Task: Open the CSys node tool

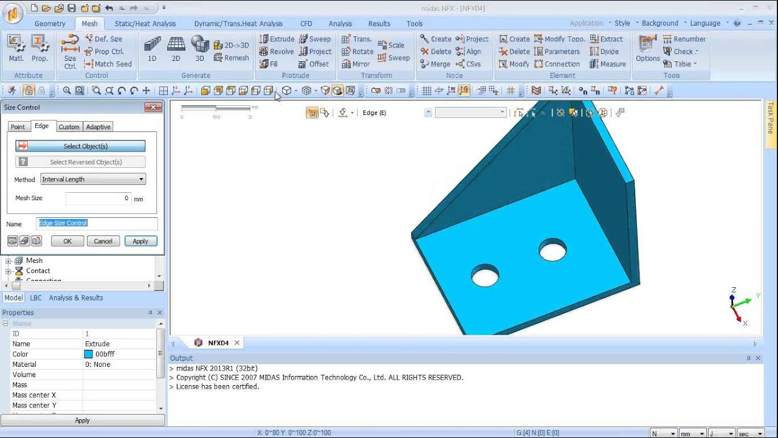Action: [x=468, y=64]
